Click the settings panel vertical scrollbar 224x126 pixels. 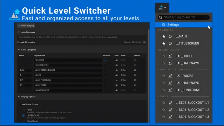149,76
